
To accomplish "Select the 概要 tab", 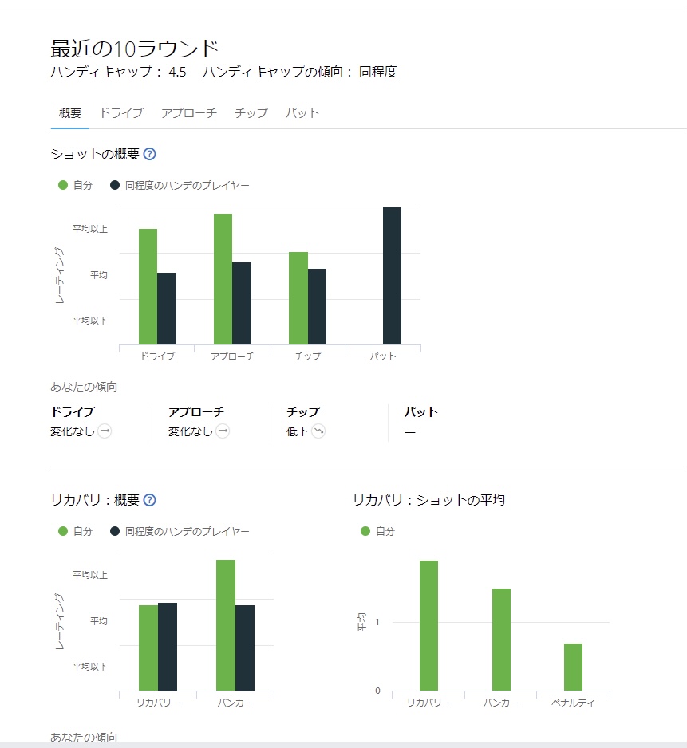I will click(70, 113).
